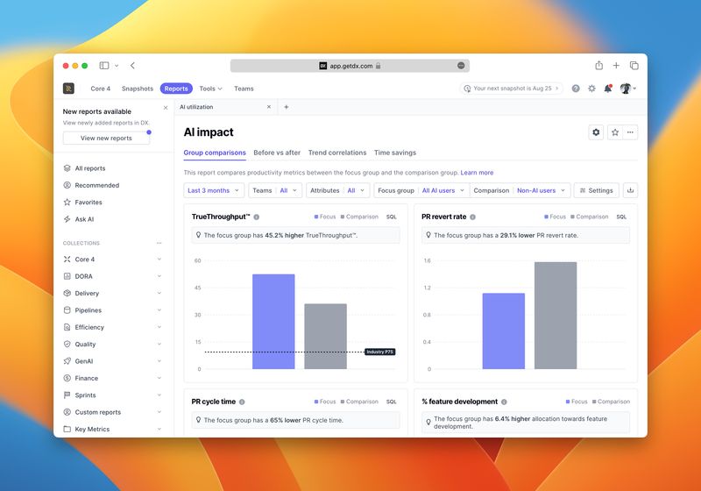Open the three-dot more options menu
The image size is (701, 491).
pyautogui.click(x=631, y=132)
